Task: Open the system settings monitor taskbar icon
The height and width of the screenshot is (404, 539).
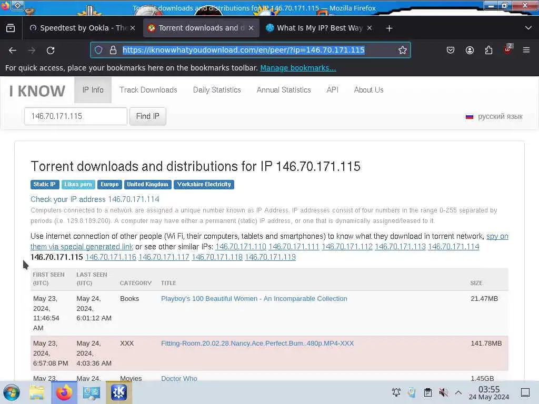Action: [x=91, y=392]
